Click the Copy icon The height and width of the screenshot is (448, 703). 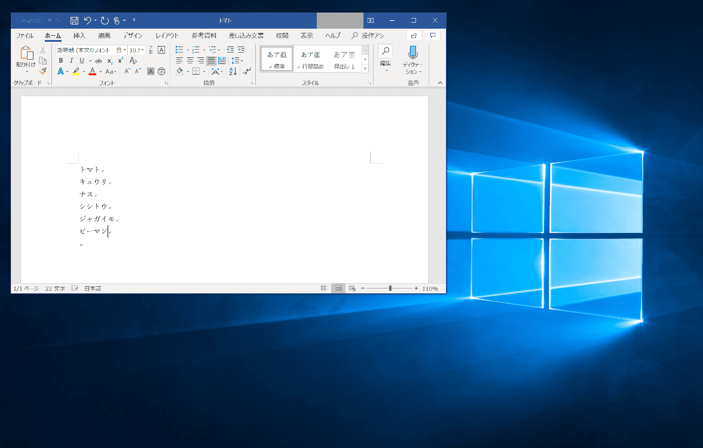[42, 60]
